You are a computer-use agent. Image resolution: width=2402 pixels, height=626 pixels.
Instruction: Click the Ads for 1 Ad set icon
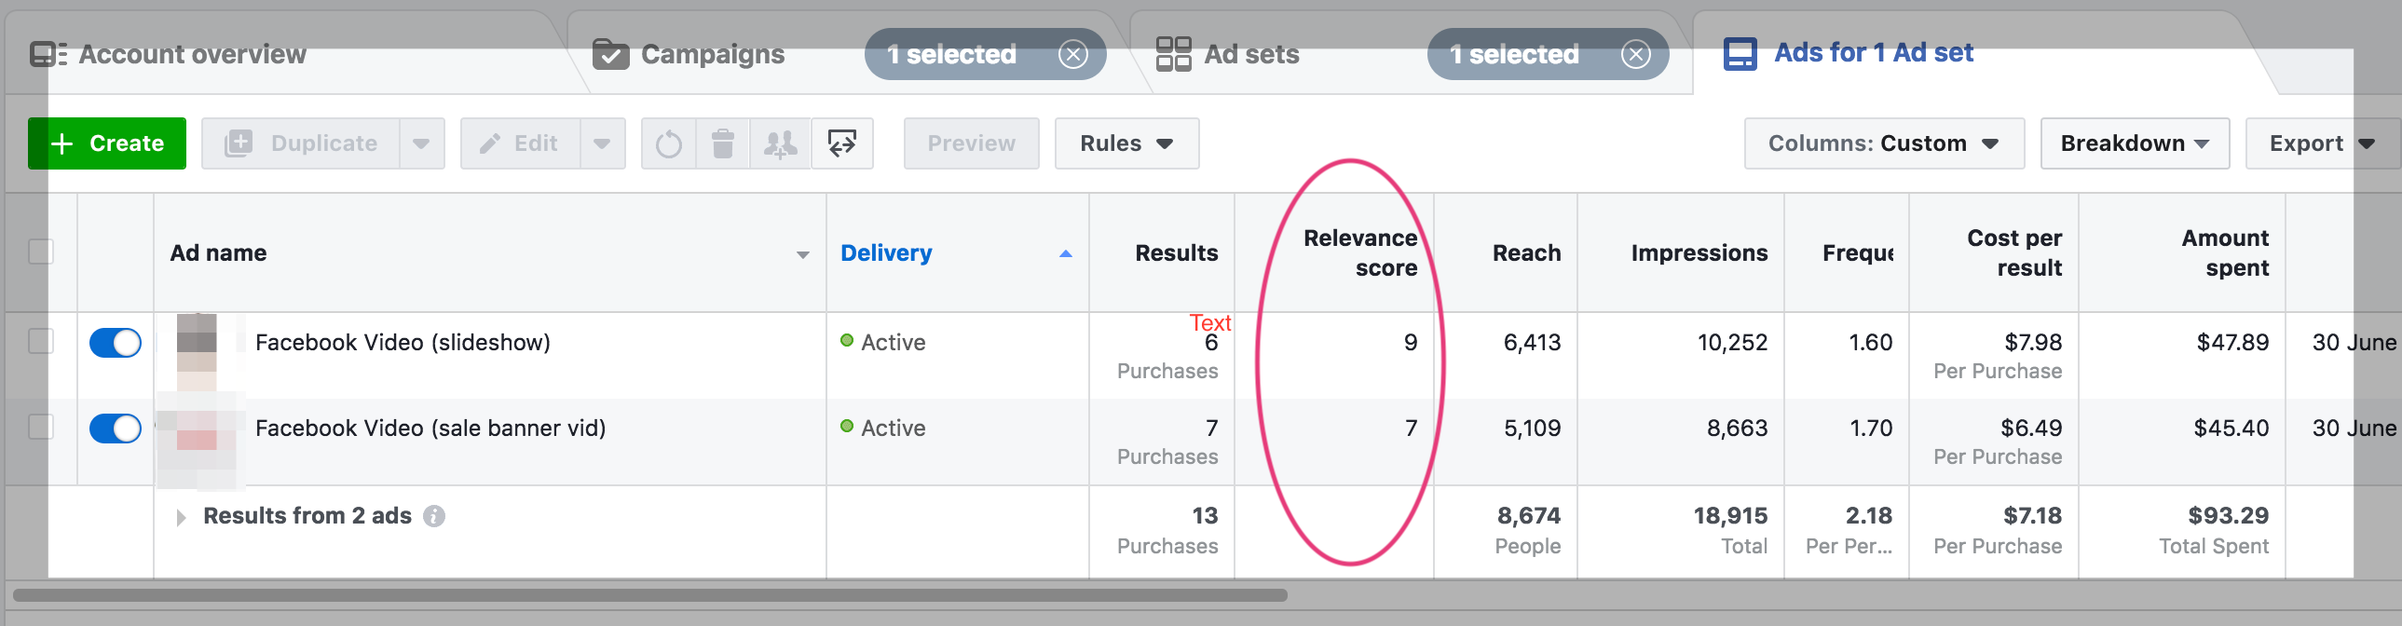point(1740,54)
